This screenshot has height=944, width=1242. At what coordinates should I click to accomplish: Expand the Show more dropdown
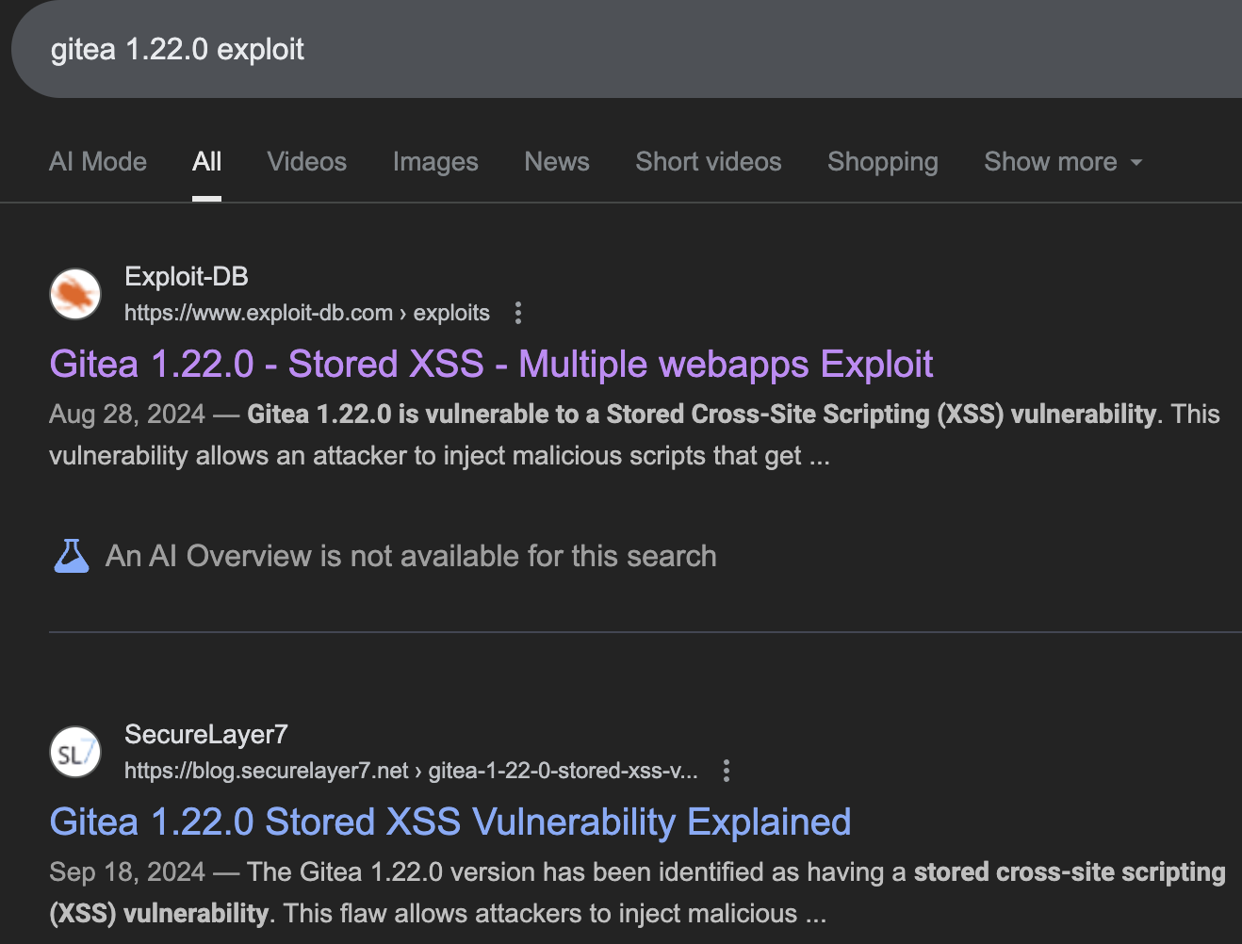click(1063, 162)
